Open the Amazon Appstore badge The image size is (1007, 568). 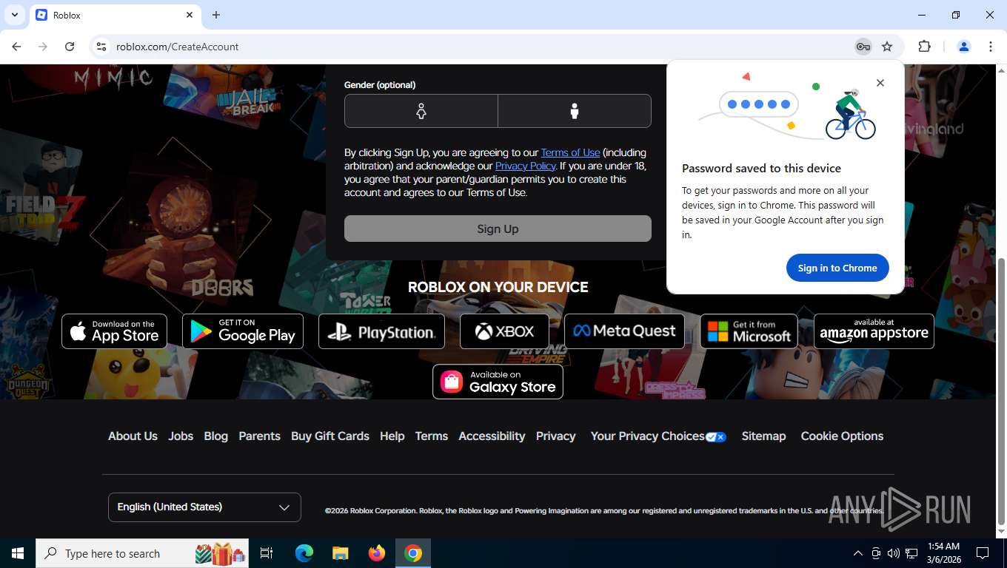click(x=874, y=331)
